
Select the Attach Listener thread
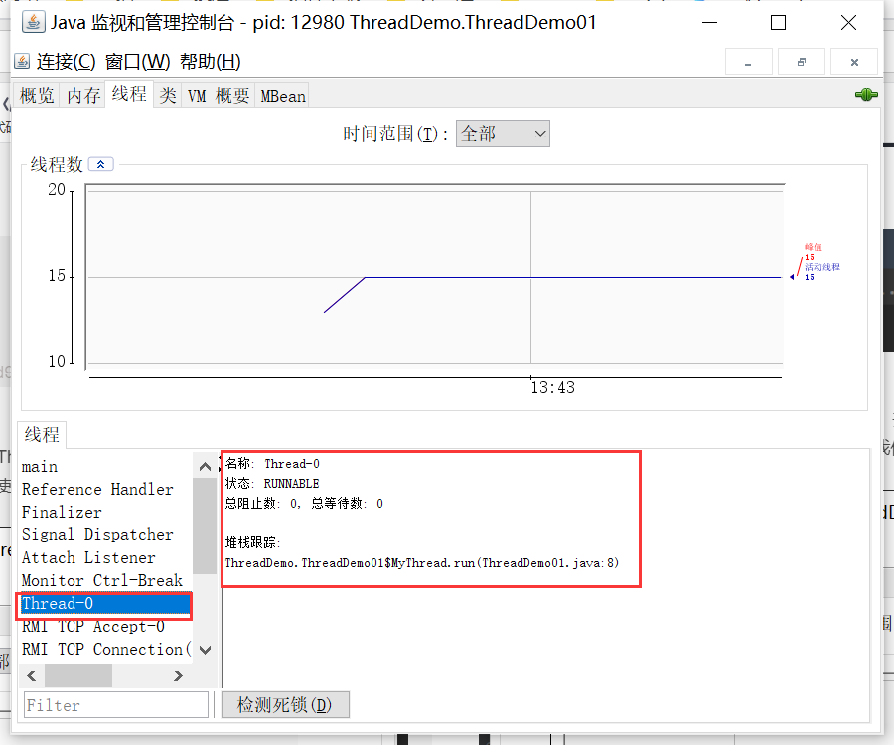[x=105, y=557]
